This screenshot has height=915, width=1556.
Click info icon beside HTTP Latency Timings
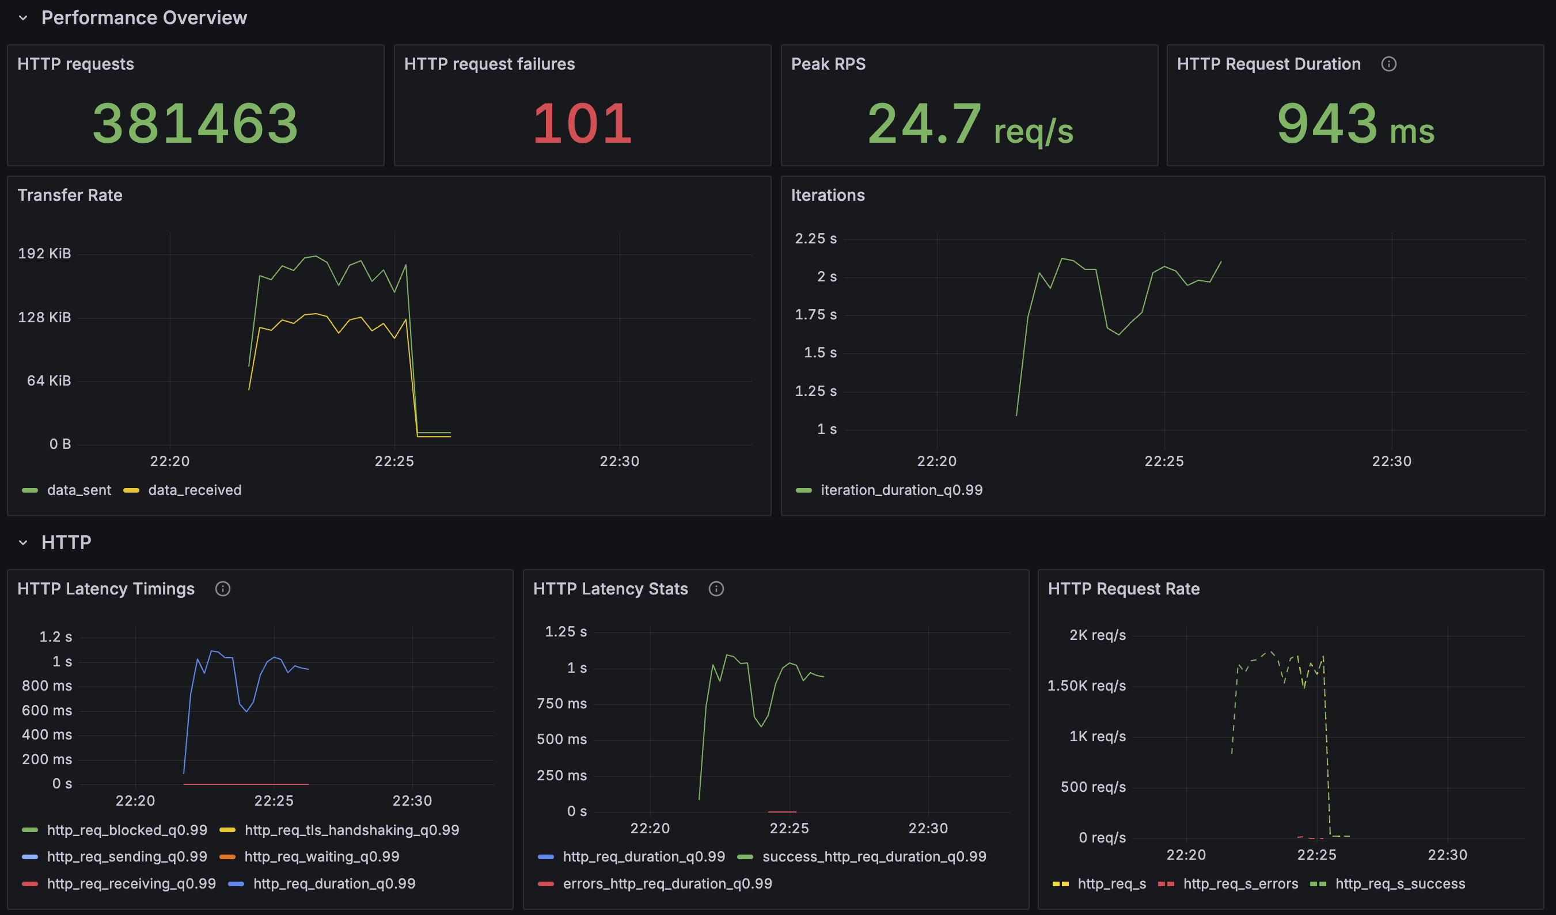[x=222, y=589]
